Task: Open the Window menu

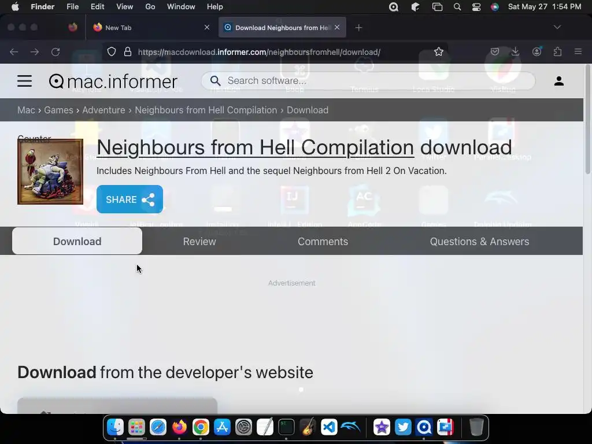Action: [181, 7]
